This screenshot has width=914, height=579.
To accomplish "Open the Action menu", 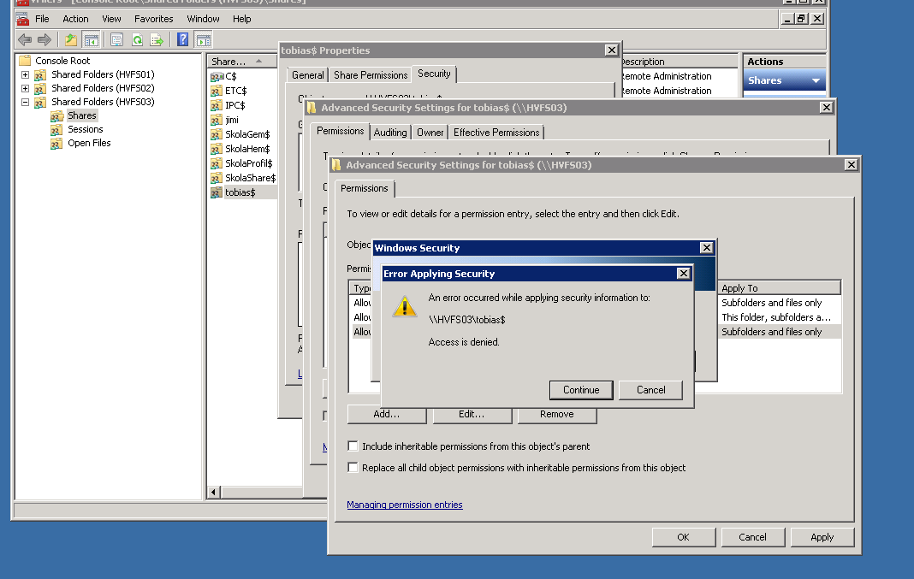I will tap(75, 19).
